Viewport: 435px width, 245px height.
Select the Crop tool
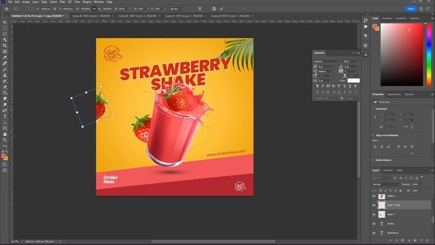[x=5, y=46]
